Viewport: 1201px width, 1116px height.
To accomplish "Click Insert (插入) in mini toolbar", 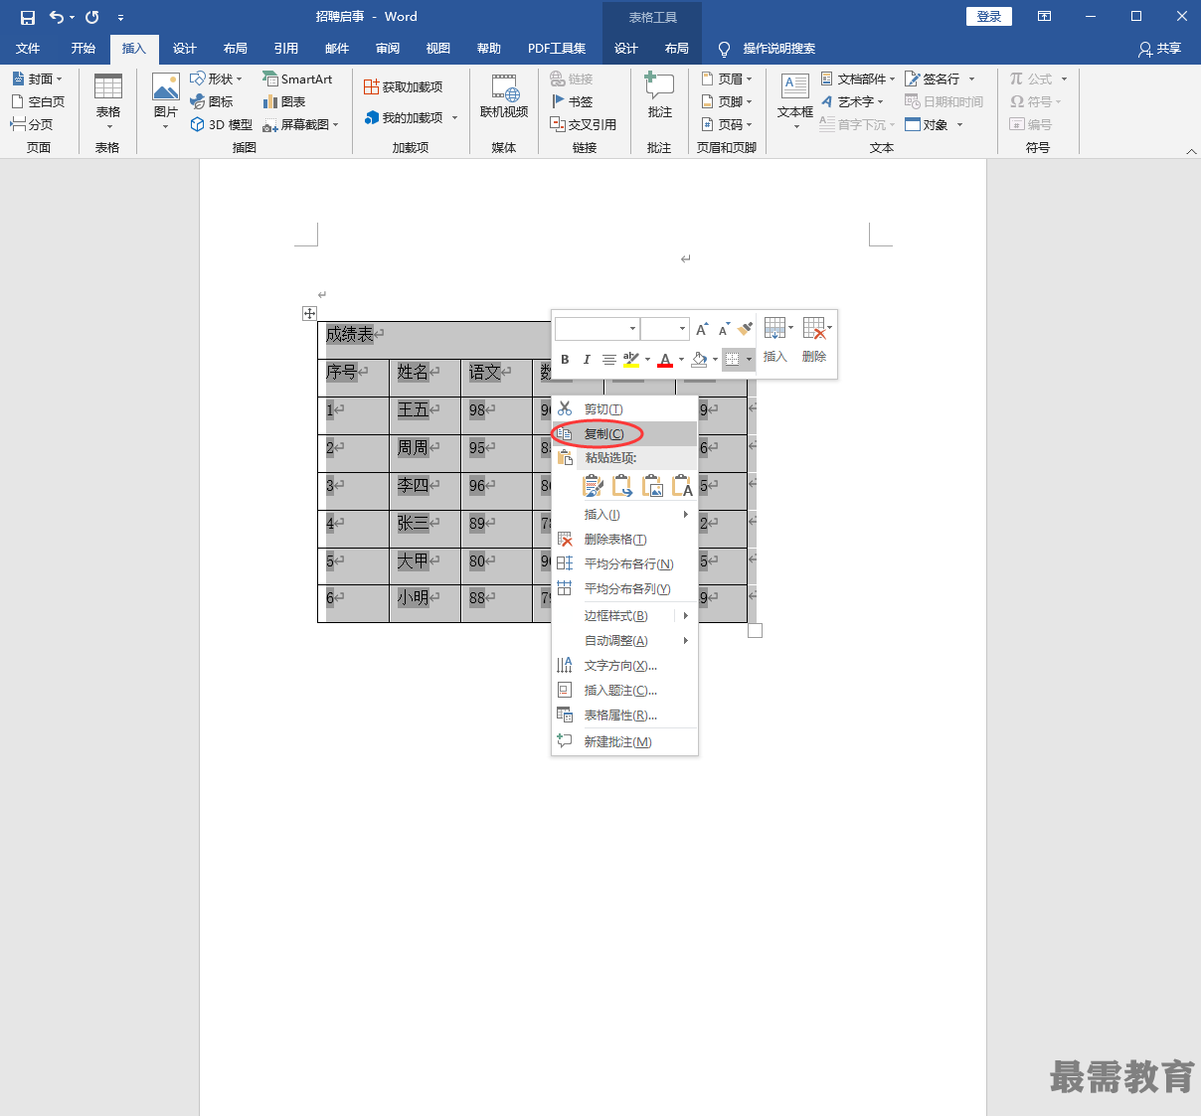I will pos(775,341).
